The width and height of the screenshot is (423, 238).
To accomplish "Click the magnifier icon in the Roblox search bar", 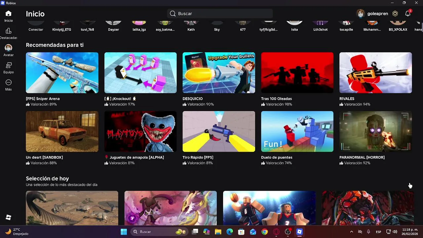I will point(173,14).
